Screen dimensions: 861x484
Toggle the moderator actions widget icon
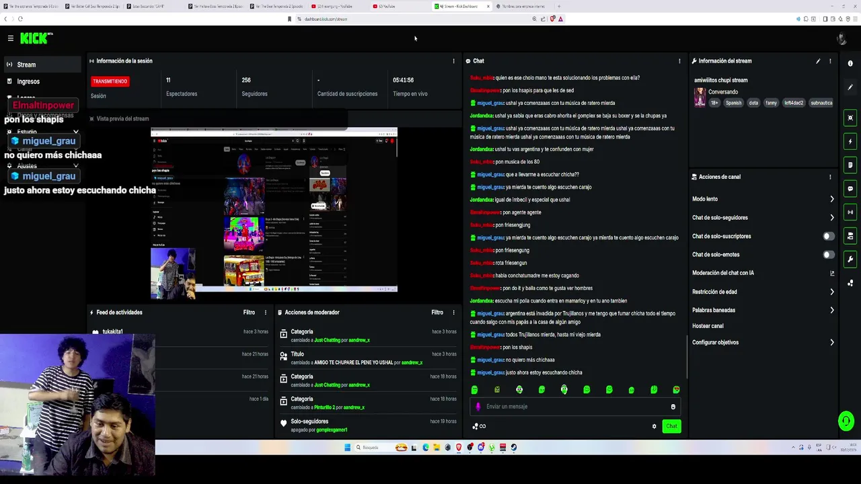(x=850, y=236)
